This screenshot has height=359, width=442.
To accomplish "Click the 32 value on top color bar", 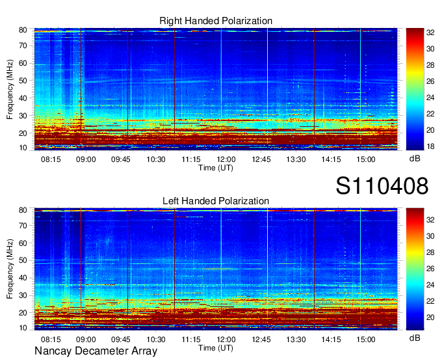I will [430, 33].
